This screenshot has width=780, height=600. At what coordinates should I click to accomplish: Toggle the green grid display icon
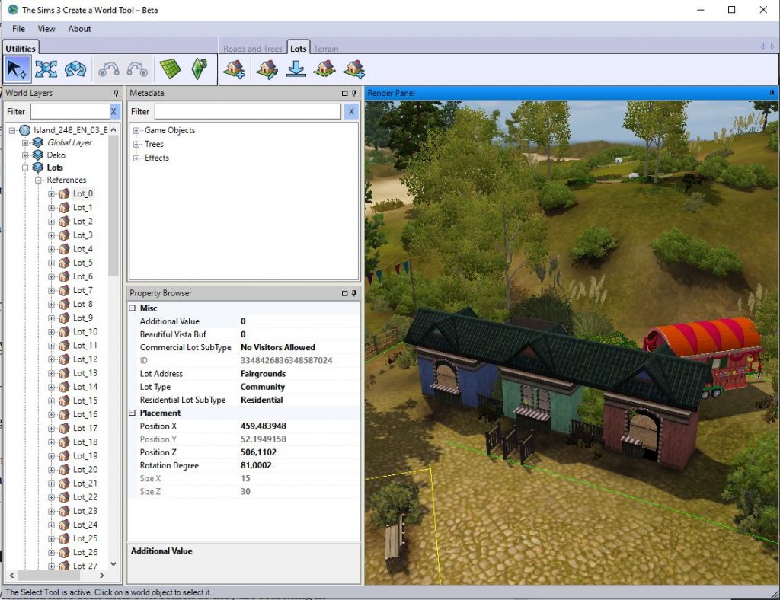click(169, 69)
